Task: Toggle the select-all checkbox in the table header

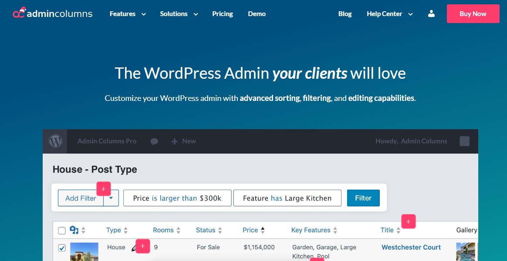Action: point(62,231)
